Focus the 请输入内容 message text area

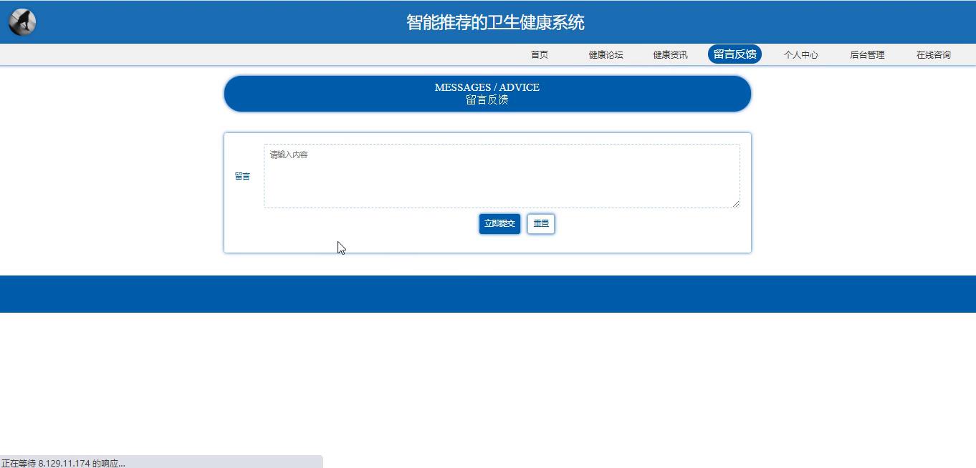click(501, 176)
